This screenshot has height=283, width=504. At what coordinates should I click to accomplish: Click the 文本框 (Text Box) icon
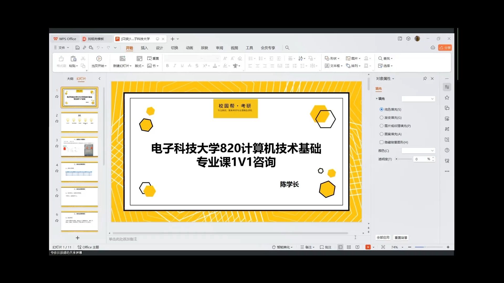[333, 66]
